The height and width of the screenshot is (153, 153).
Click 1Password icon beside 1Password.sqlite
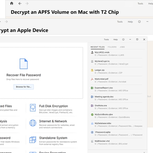[92, 132]
